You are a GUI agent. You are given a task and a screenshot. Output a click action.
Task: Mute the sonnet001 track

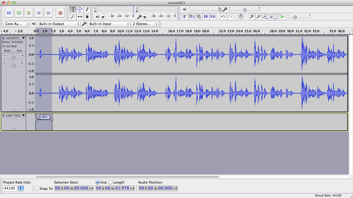click(x=7, y=51)
